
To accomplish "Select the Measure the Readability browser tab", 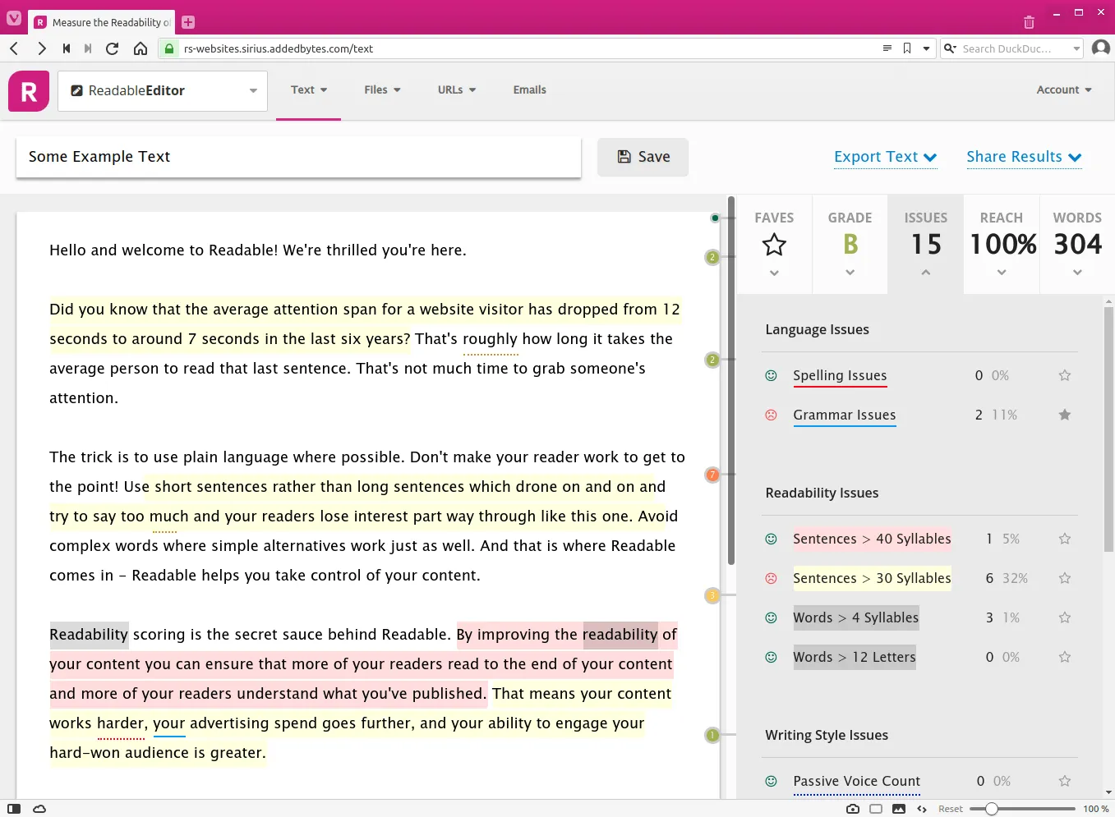I will point(103,22).
